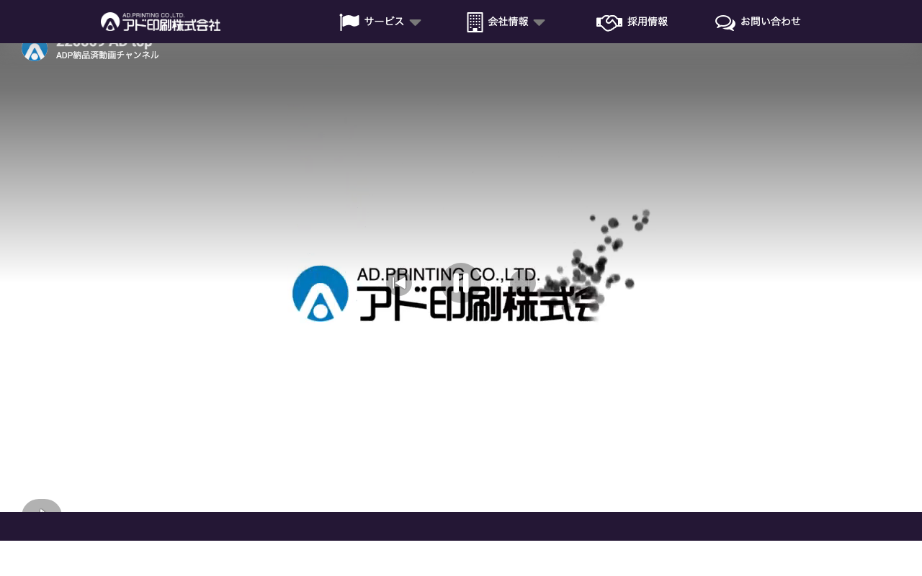Expand the サービス dropdown arrow

(x=415, y=22)
